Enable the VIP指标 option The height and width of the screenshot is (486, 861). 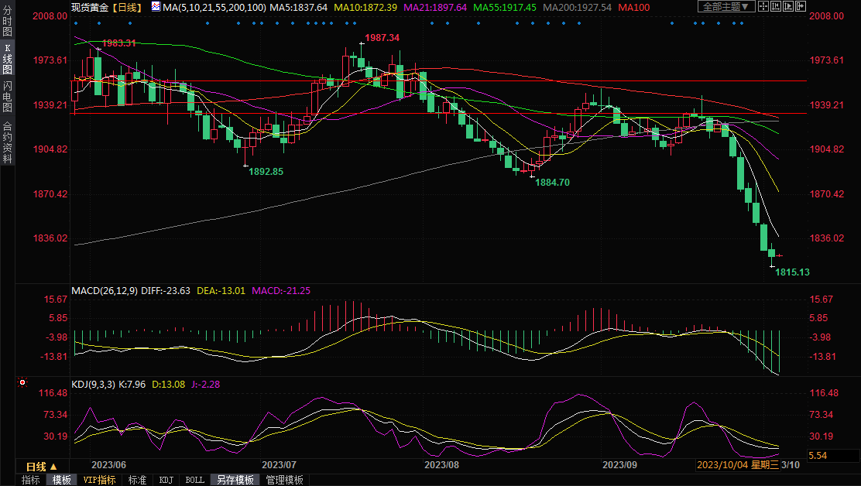pyautogui.click(x=100, y=480)
